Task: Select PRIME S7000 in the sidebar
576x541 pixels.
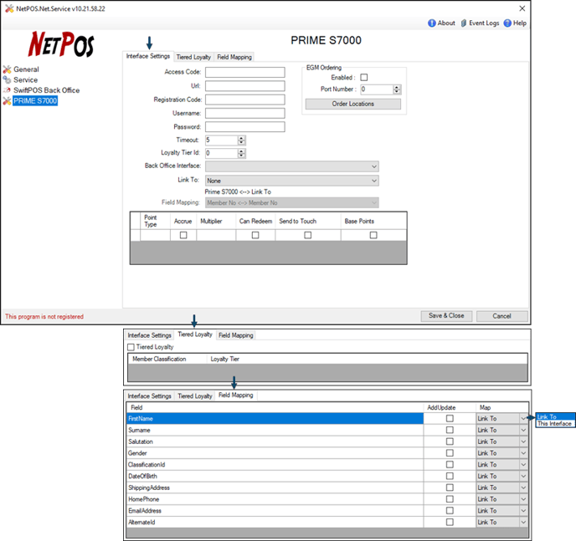Action: click(35, 101)
